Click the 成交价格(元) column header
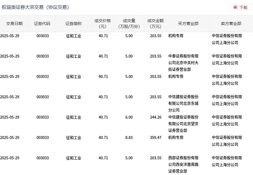 pos(102,24)
